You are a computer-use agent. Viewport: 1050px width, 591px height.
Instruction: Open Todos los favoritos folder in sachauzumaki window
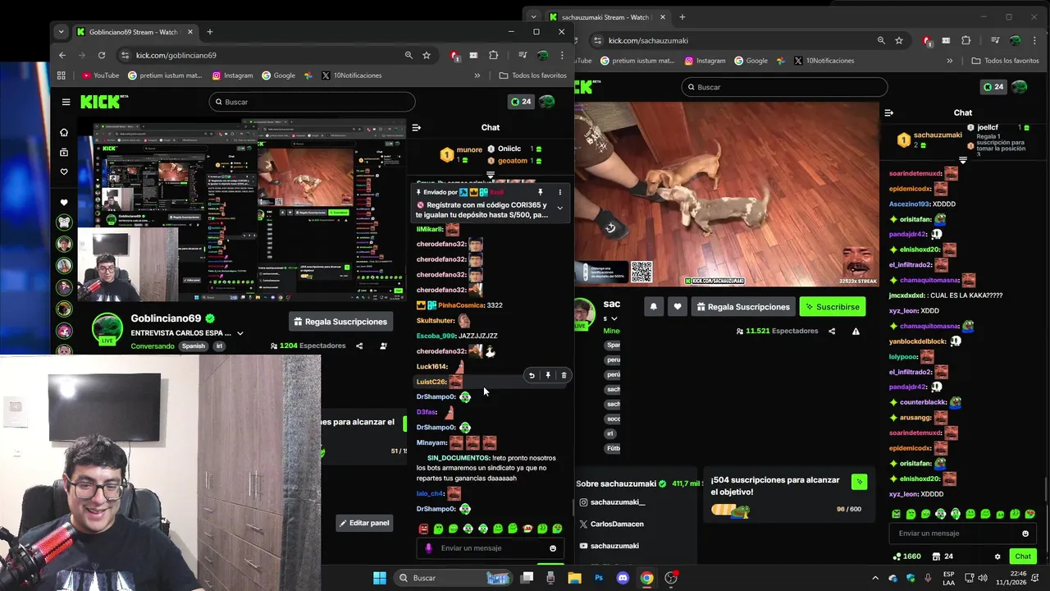coord(1005,61)
